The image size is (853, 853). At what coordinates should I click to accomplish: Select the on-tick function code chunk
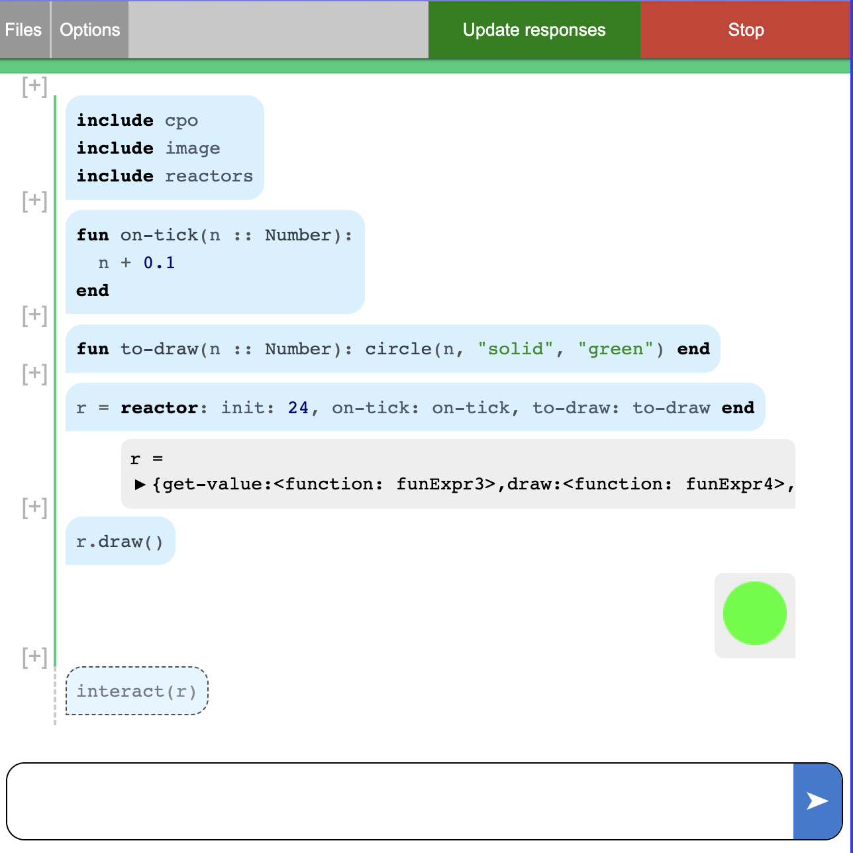point(215,262)
